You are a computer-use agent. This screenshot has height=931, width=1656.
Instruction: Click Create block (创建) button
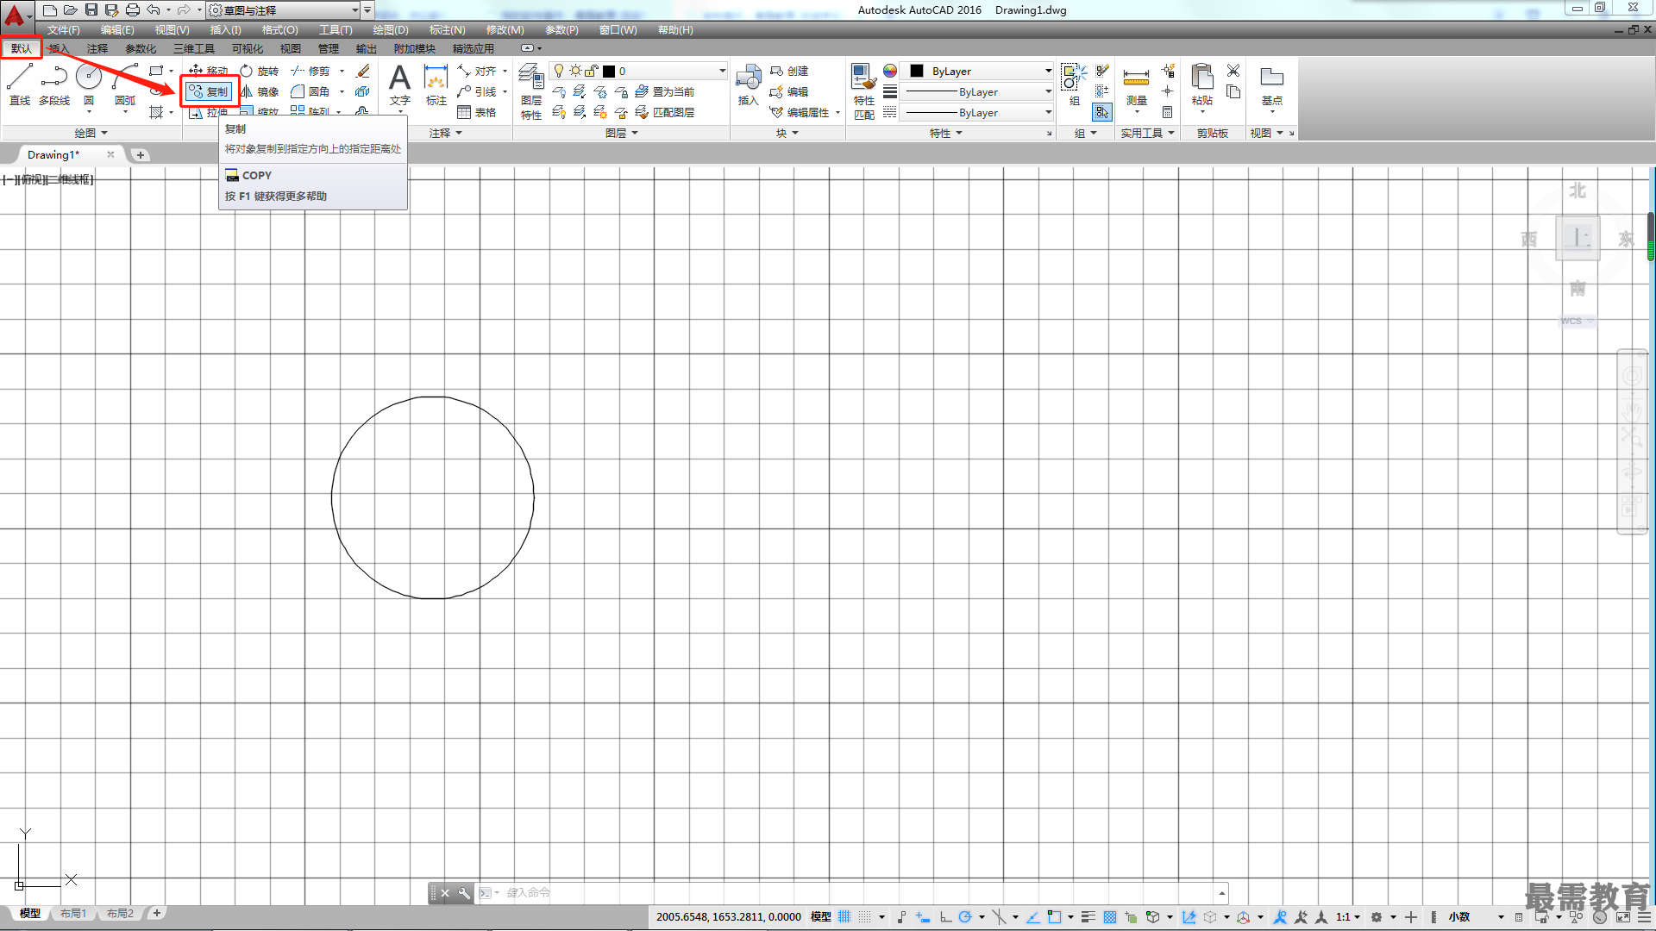pyautogui.click(x=789, y=71)
